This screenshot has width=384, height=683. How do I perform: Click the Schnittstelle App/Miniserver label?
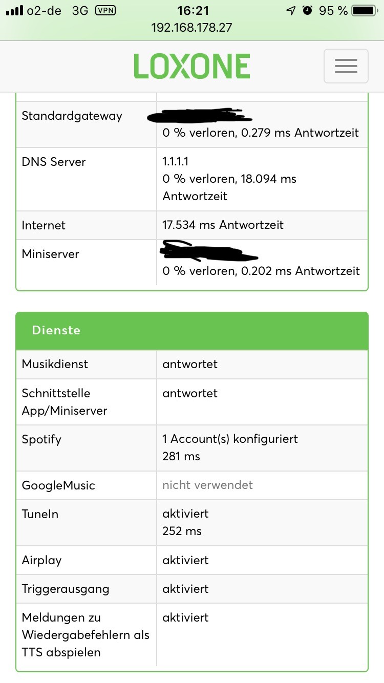pyautogui.click(x=65, y=402)
